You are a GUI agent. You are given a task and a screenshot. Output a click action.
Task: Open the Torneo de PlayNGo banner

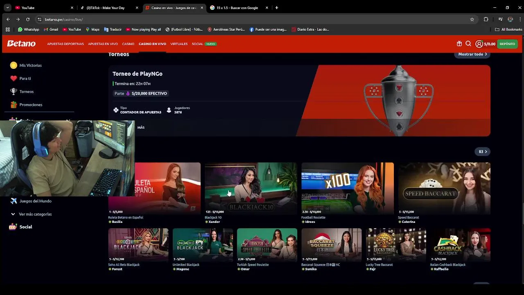(299, 100)
